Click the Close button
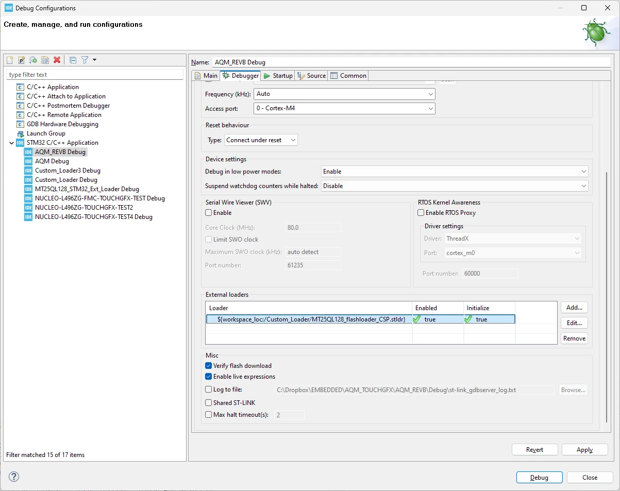Viewport: 620px width, 491px height. [x=590, y=478]
